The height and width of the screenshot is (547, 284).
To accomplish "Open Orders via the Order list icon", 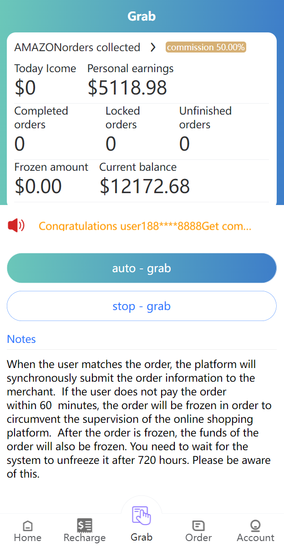I will tap(198, 526).
